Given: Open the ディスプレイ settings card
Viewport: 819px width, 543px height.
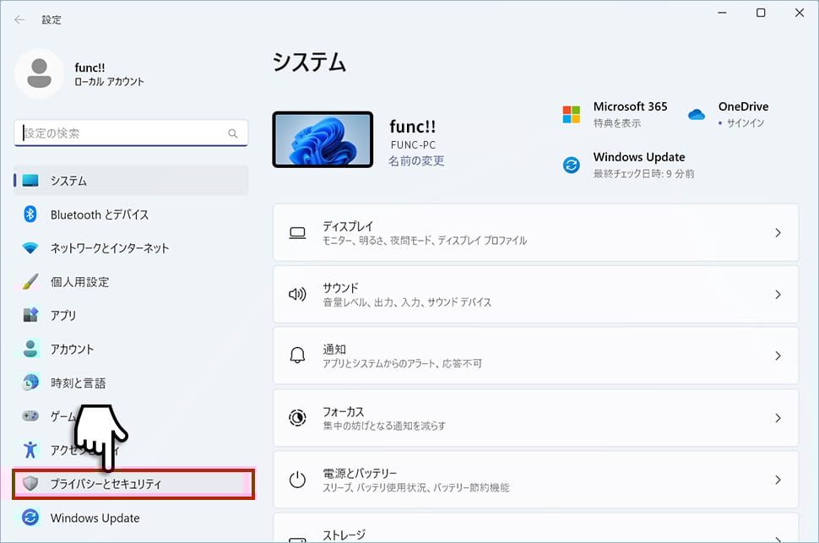Looking at the screenshot, I should (x=536, y=232).
